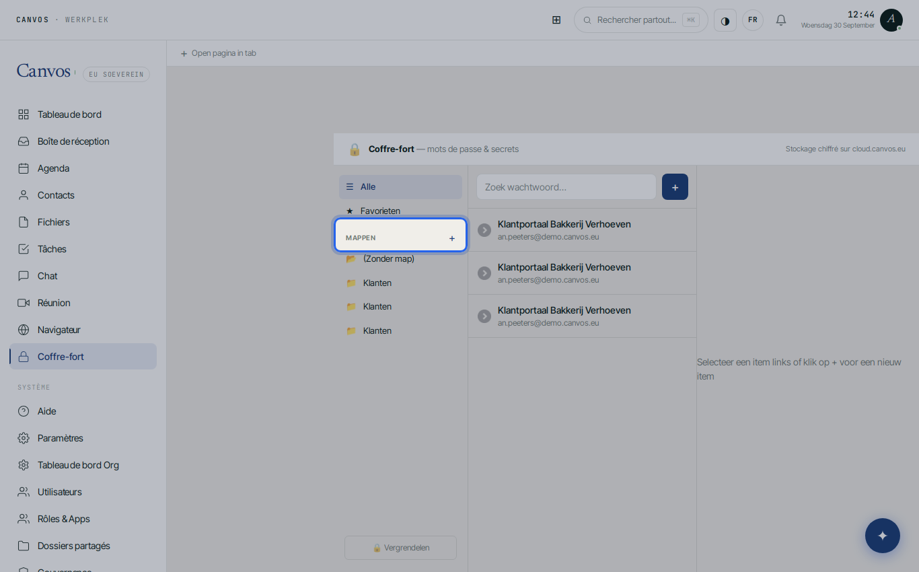Expand the last Klantportaal Bakkerij Verhoeven entry chevron
This screenshot has width=919, height=572.
[484, 316]
